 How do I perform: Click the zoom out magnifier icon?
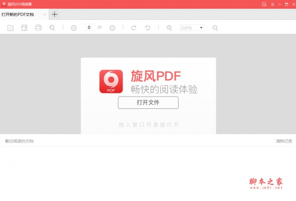tap(215, 28)
